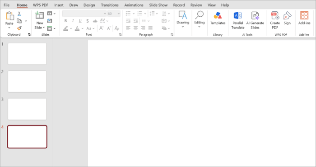Click the Increase Font Size icon
This screenshot has height=167, width=316.
[102, 28]
